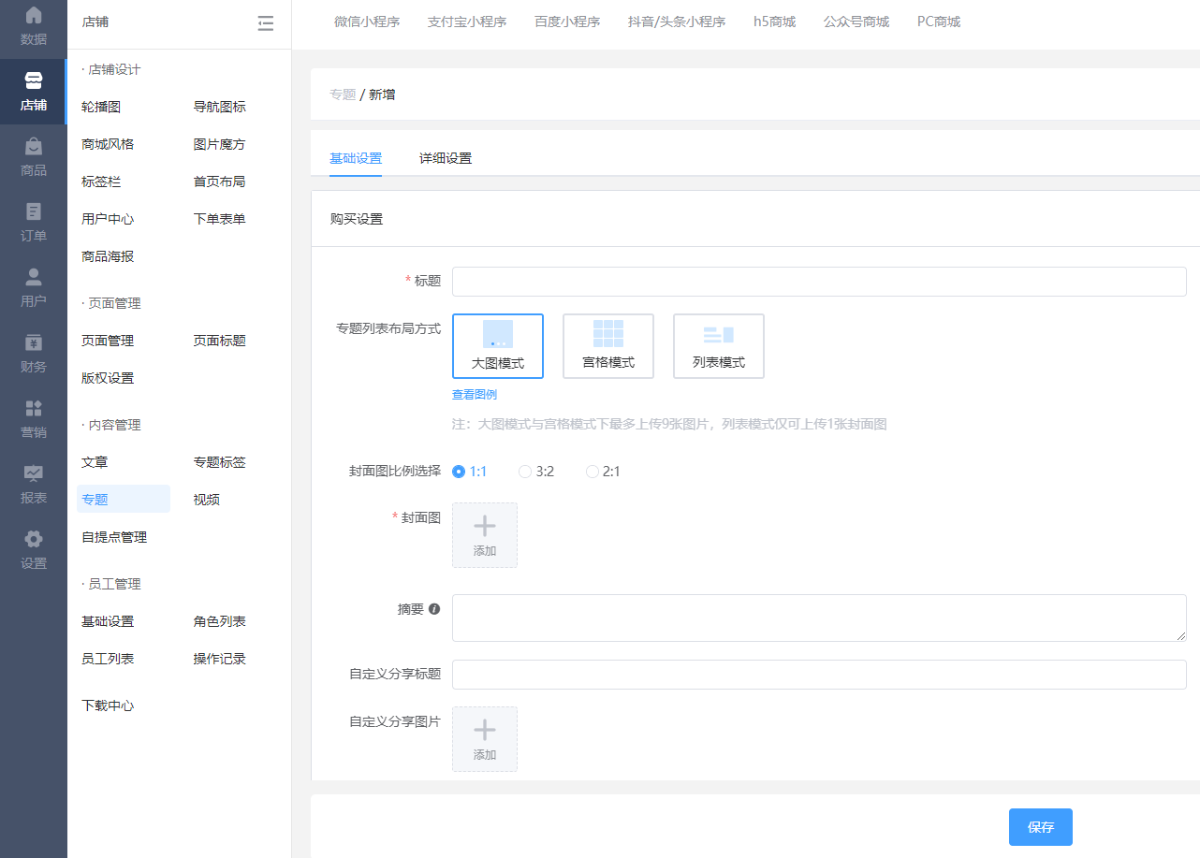Select the 2:1 cover ratio
Screen dimensions: 1200x858
click(x=603, y=472)
